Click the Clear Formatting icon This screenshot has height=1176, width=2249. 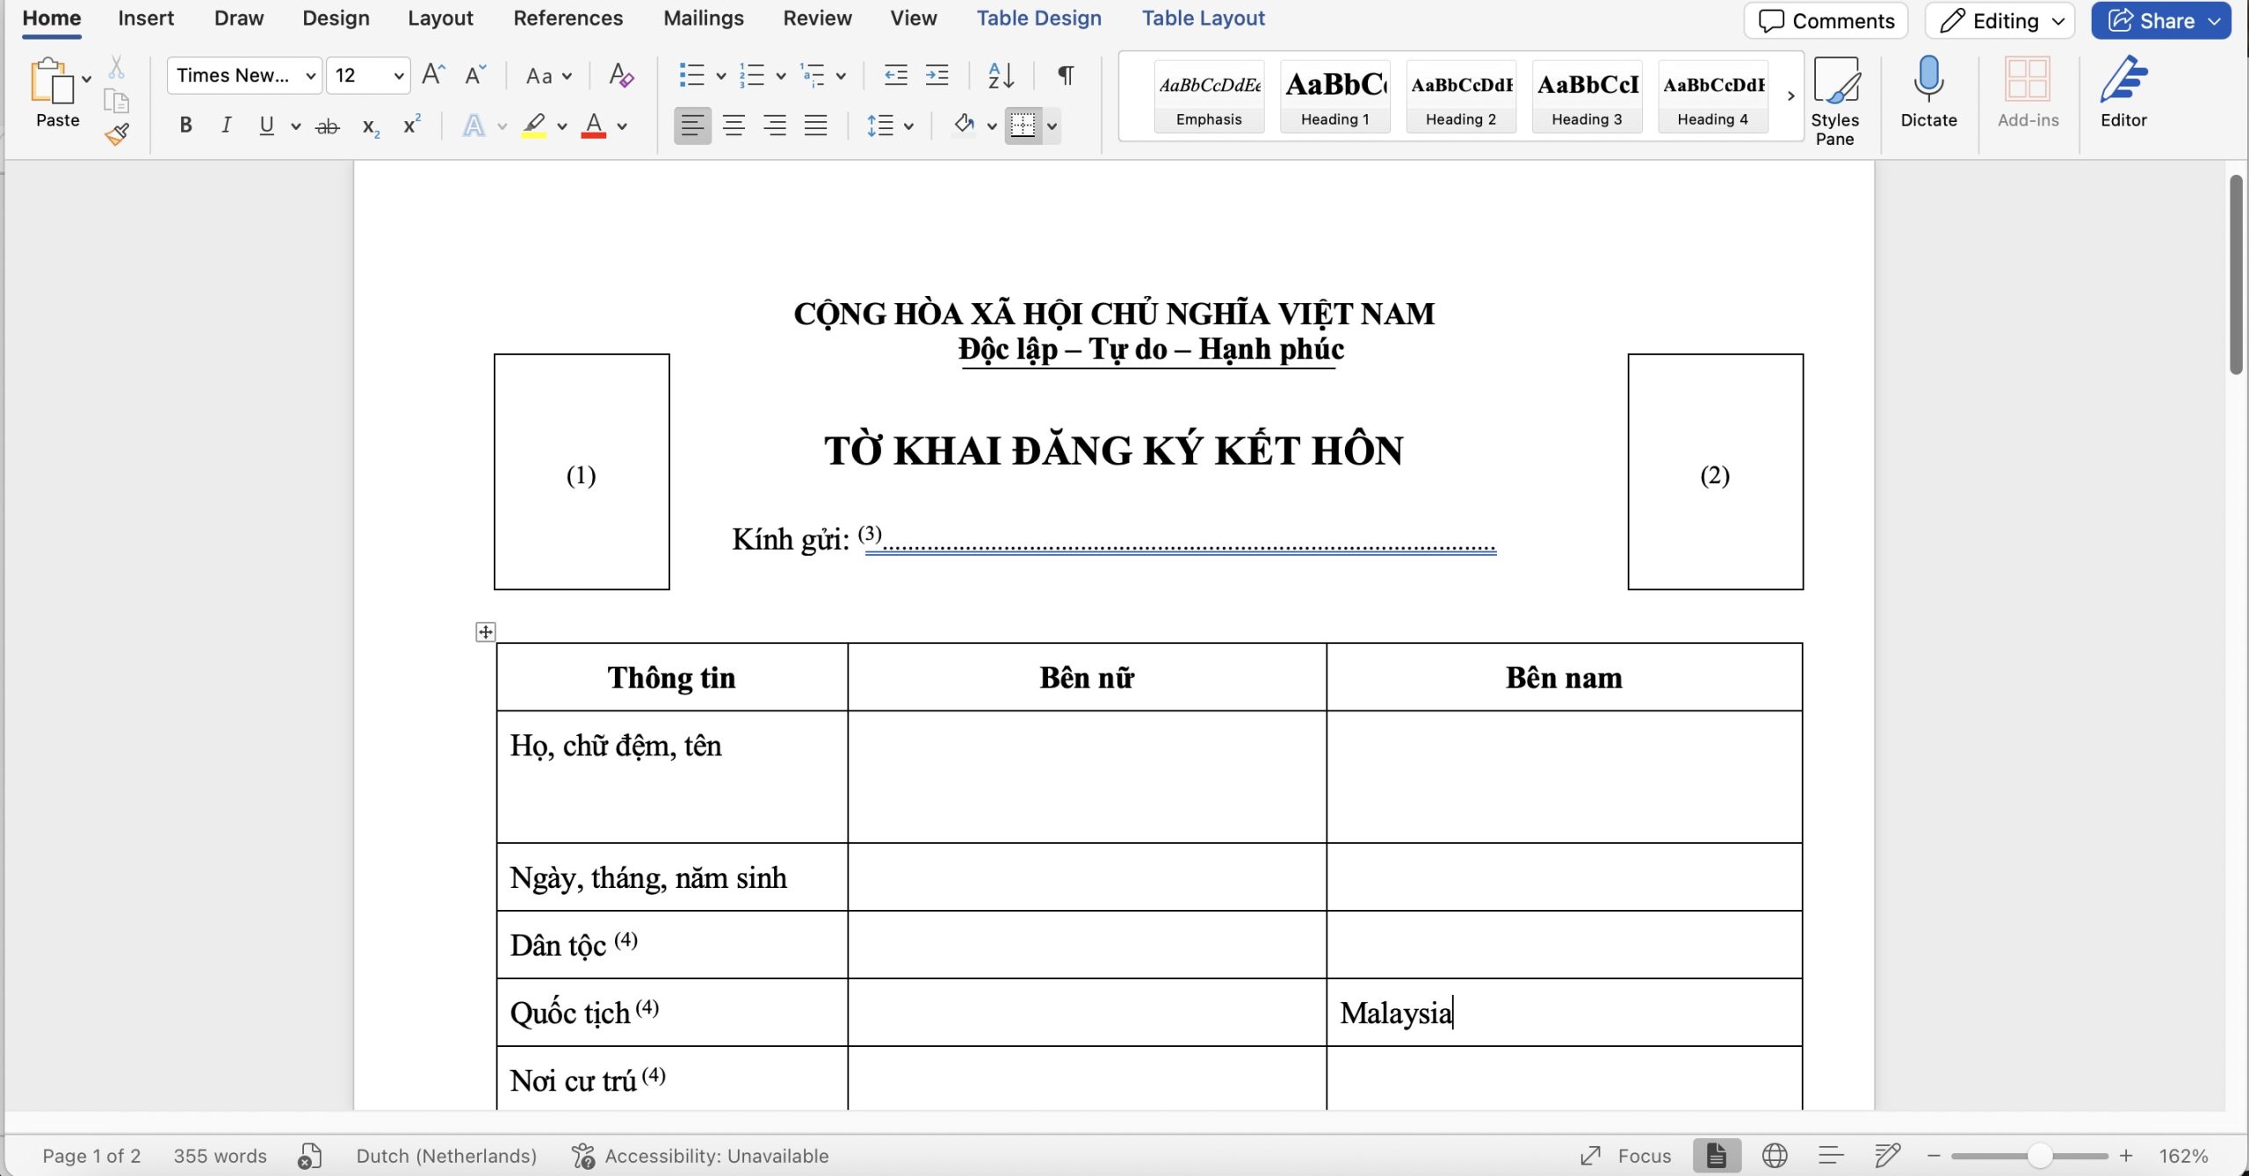[620, 76]
